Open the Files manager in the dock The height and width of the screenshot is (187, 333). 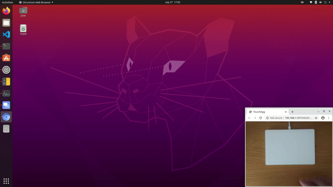pos(6,23)
